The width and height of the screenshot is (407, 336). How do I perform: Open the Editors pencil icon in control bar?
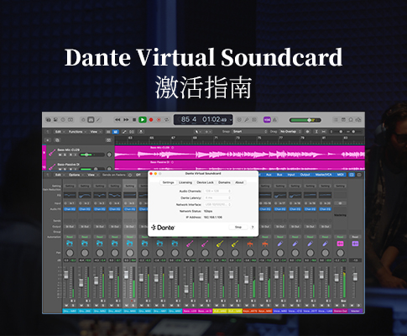click(x=98, y=119)
